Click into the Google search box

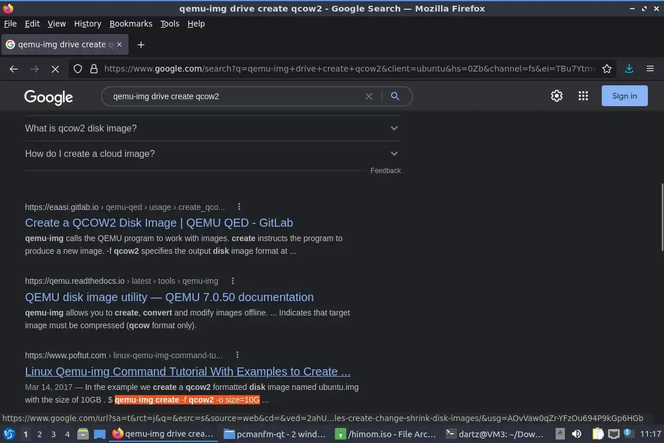click(x=237, y=96)
